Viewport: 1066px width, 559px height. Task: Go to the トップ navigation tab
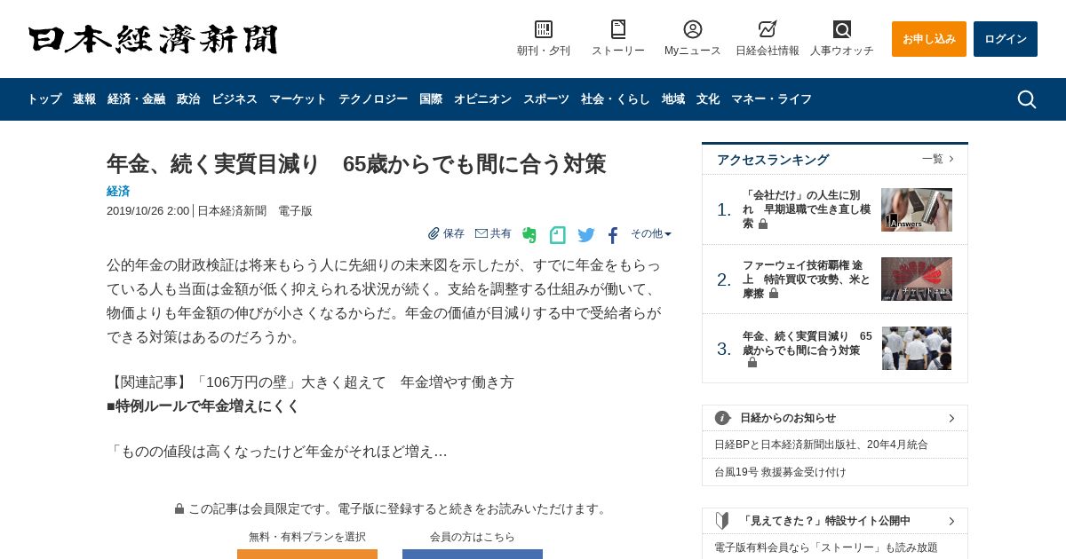(44, 99)
